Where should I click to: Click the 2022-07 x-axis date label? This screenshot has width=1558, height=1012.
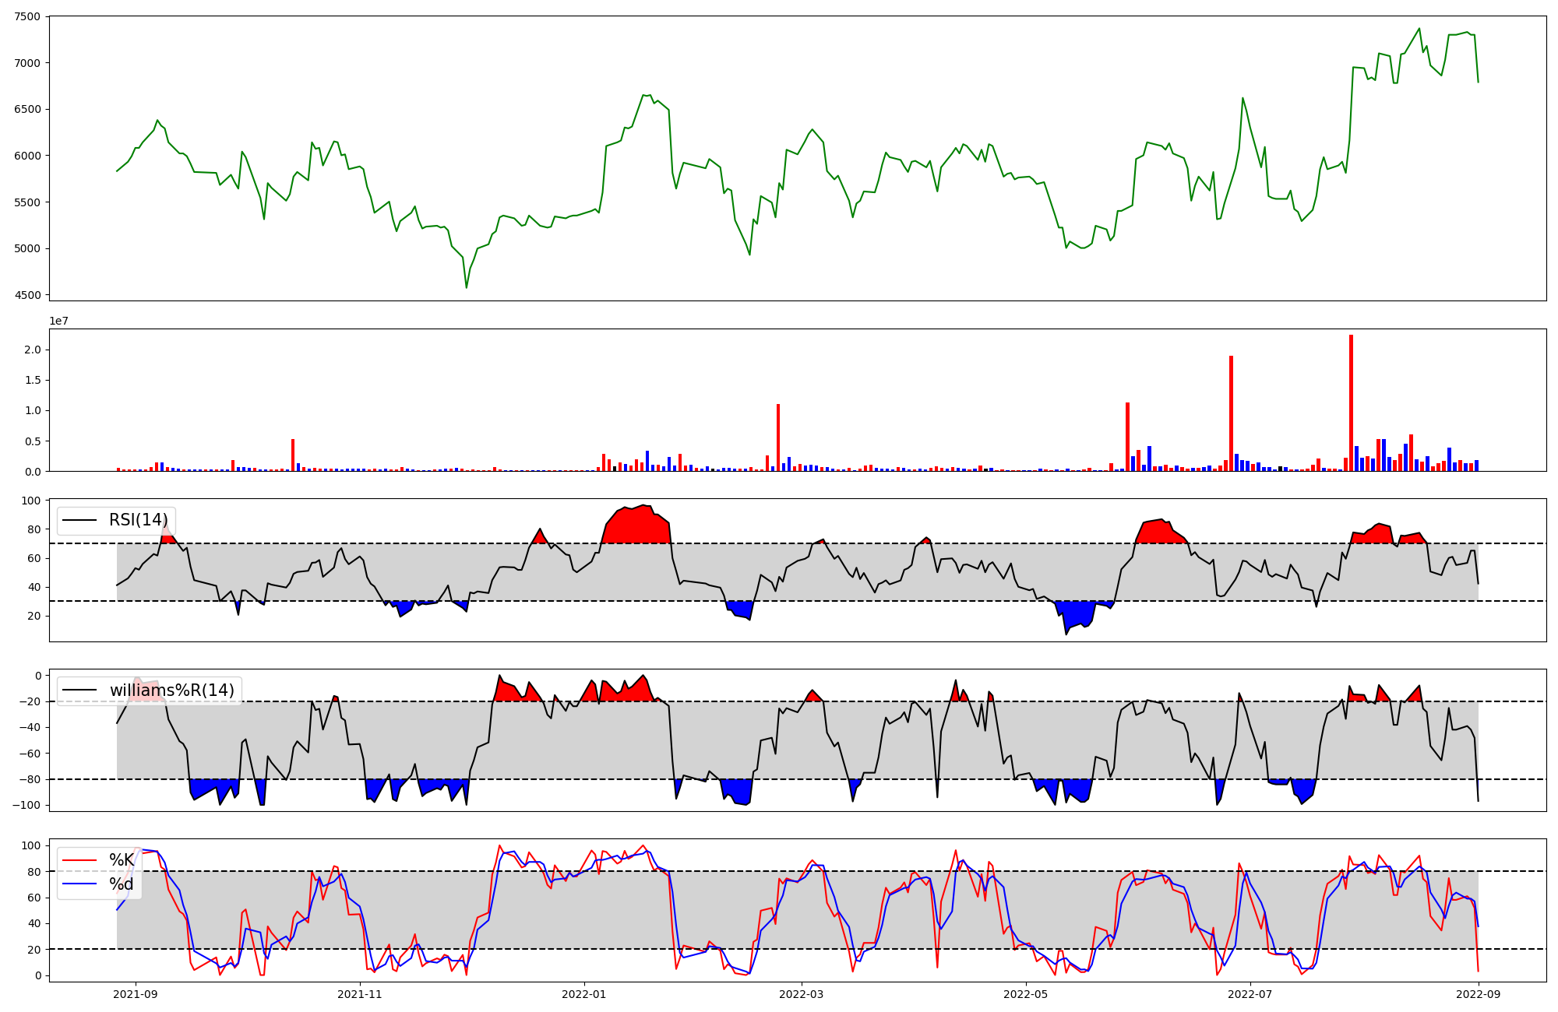click(x=1250, y=994)
